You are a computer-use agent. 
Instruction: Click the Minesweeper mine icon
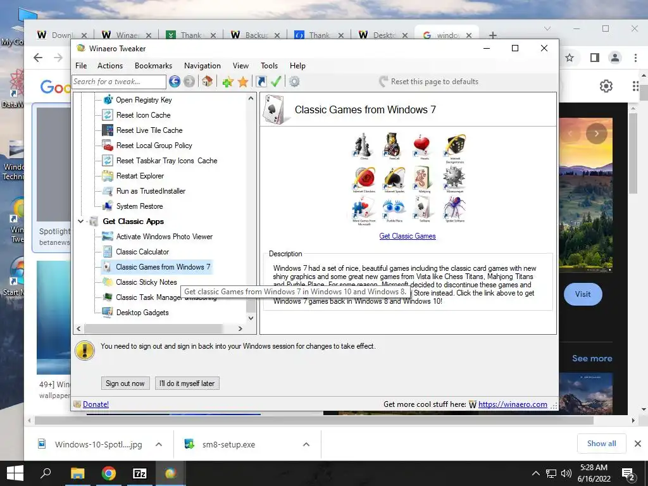[454, 178]
